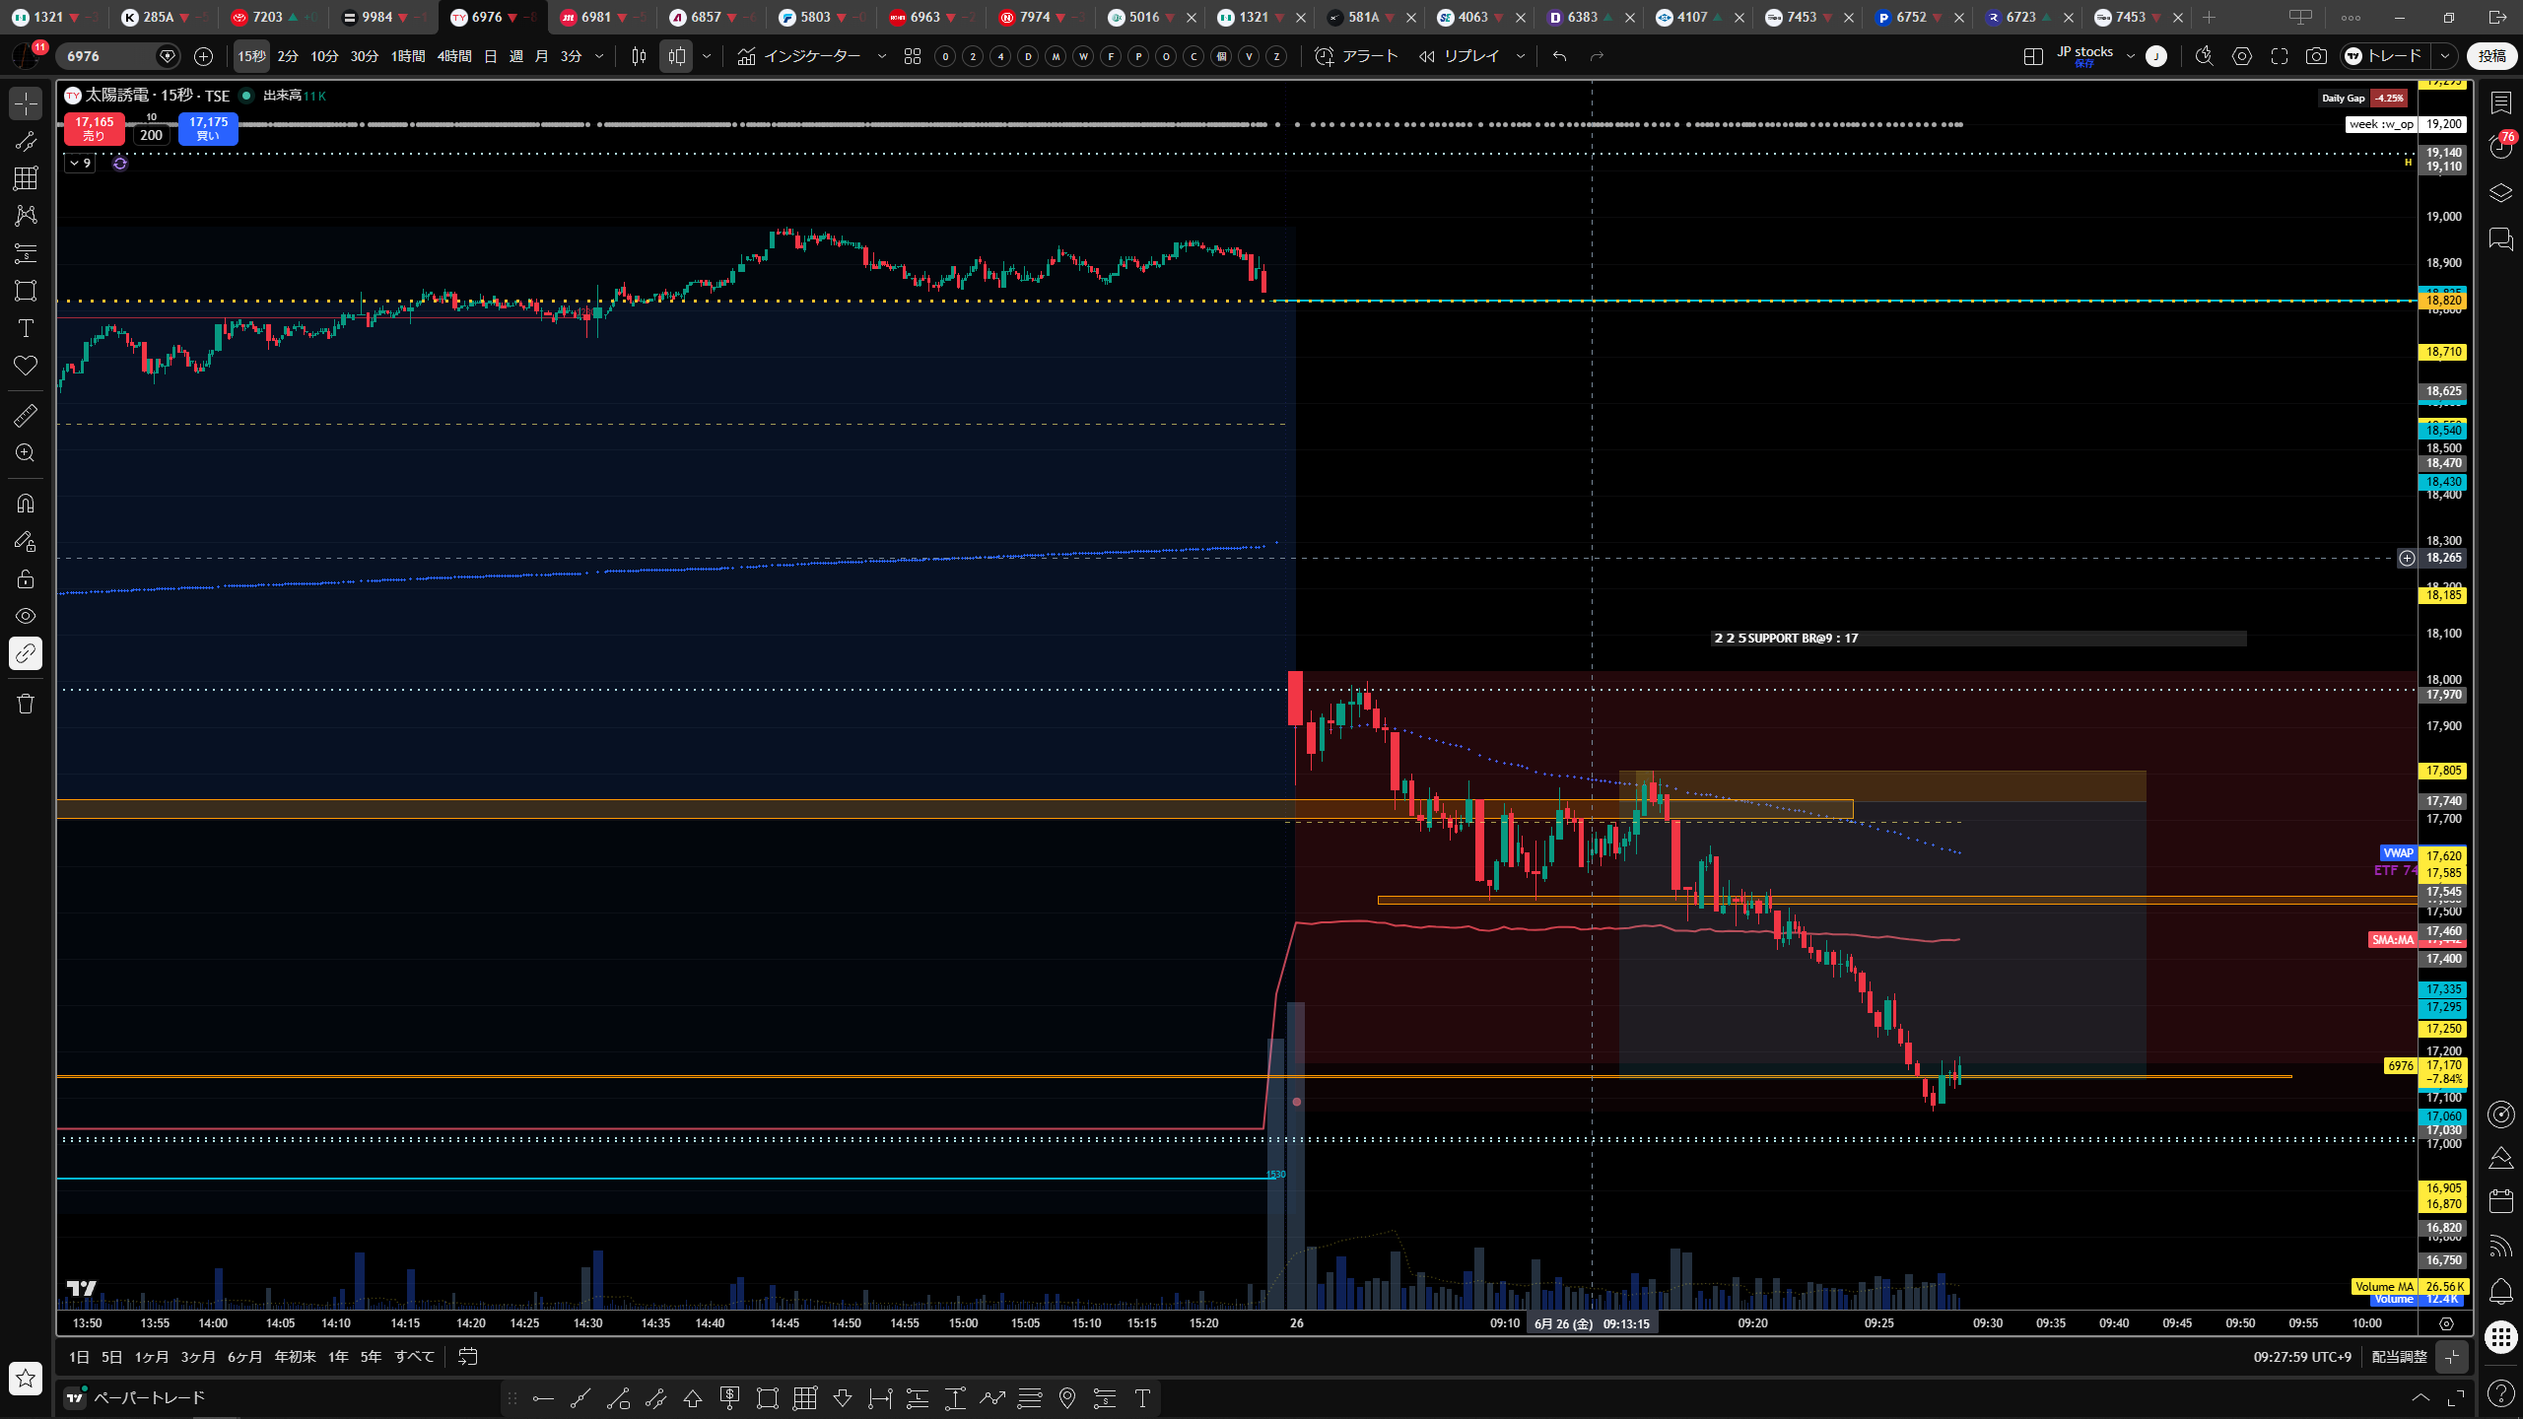The width and height of the screenshot is (2523, 1419).
Task: Collapse indicator legend with the 9 chevron
Action: [81, 164]
